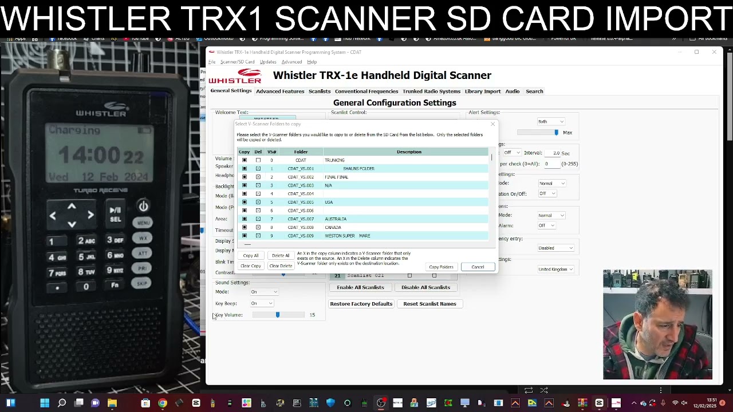The width and height of the screenshot is (733, 412).
Task: Click the webcam video thumbnail
Action: (657, 324)
